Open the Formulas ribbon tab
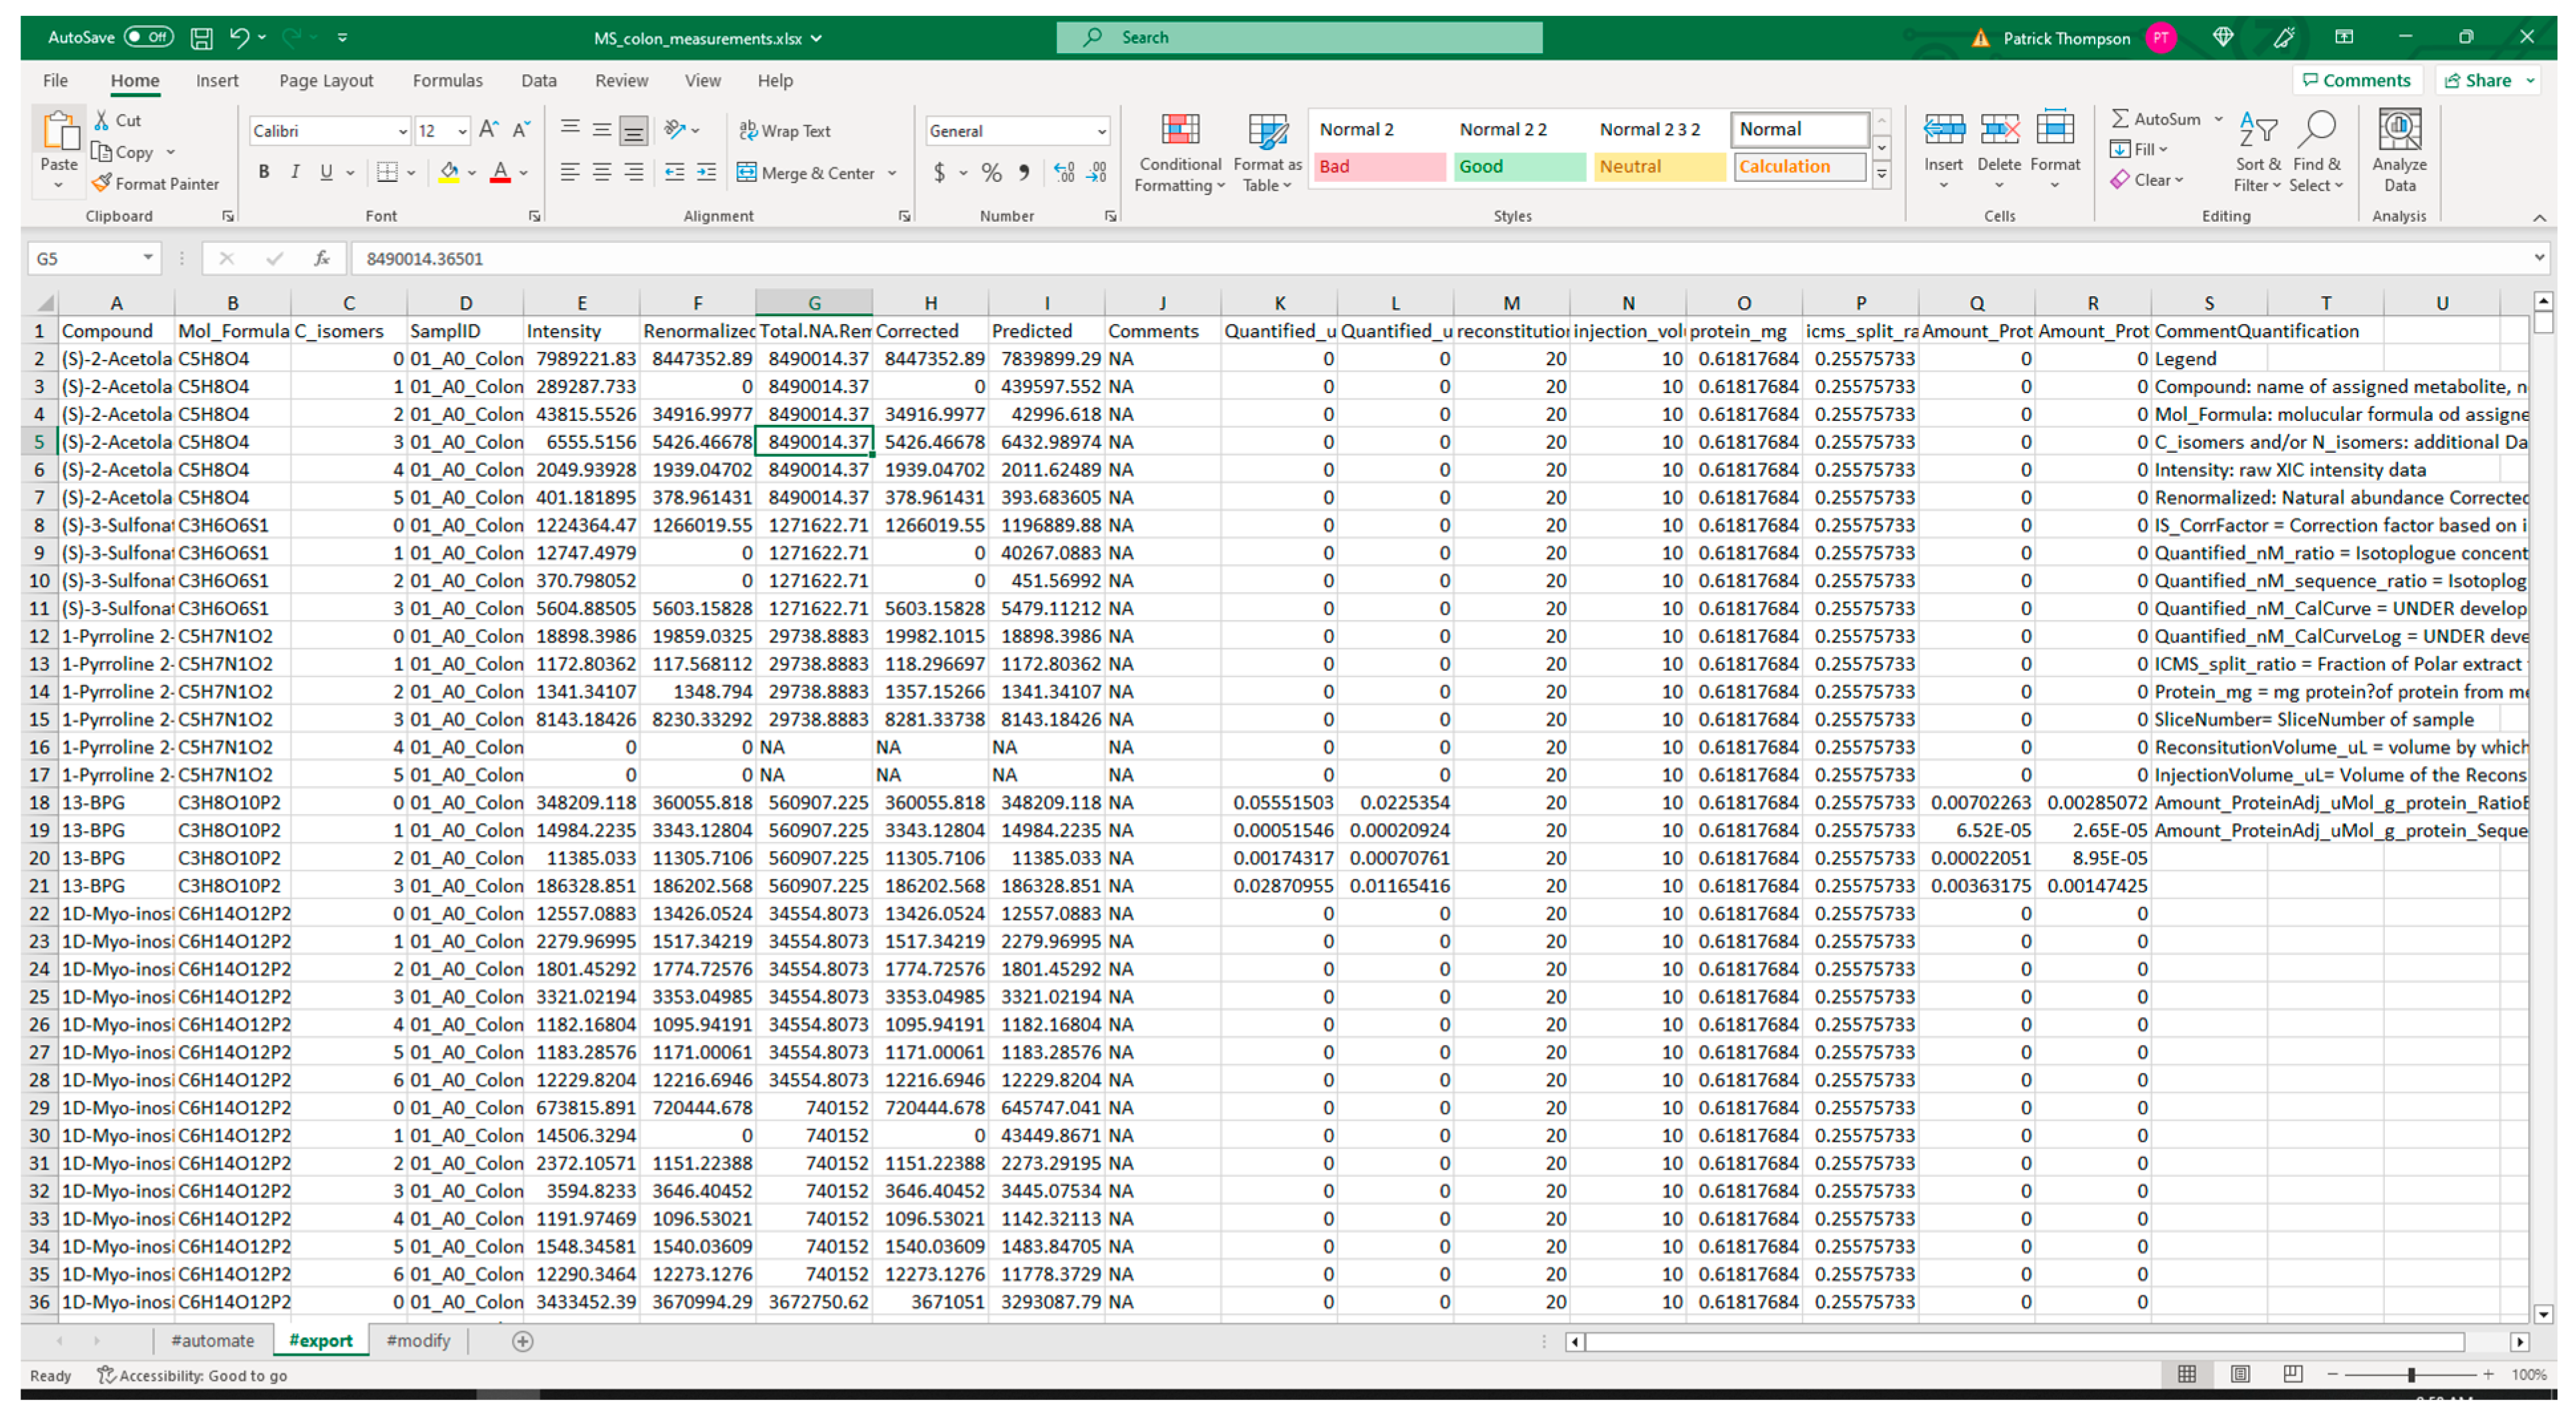The width and height of the screenshot is (2576, 1420). tap(447, 80)
